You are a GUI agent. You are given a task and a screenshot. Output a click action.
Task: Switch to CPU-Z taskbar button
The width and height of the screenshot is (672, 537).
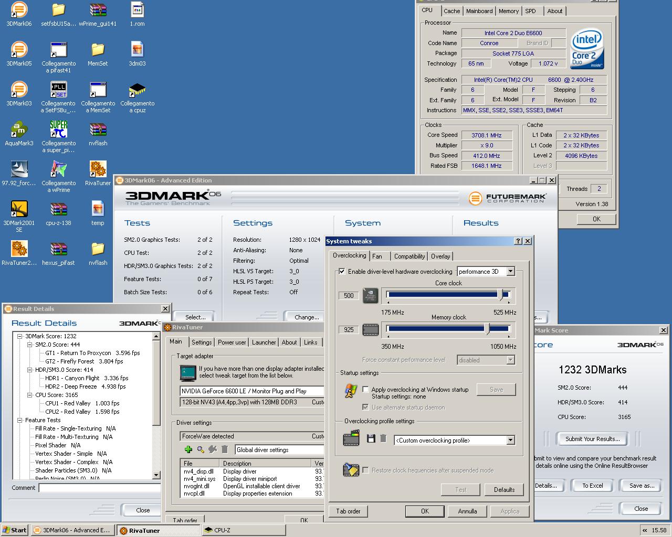(x=244, y=530)
